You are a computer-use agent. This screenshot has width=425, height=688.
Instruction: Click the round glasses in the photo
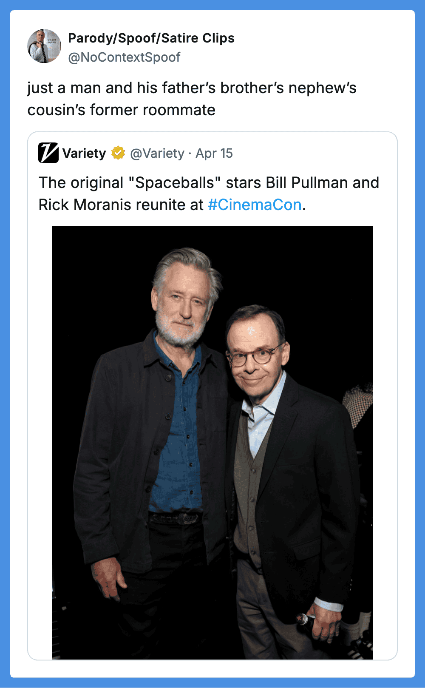[252, 357]
